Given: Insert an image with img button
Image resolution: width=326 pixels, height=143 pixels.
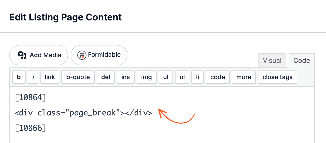Looking at the screenshot, I should click(x=147, y=77).
